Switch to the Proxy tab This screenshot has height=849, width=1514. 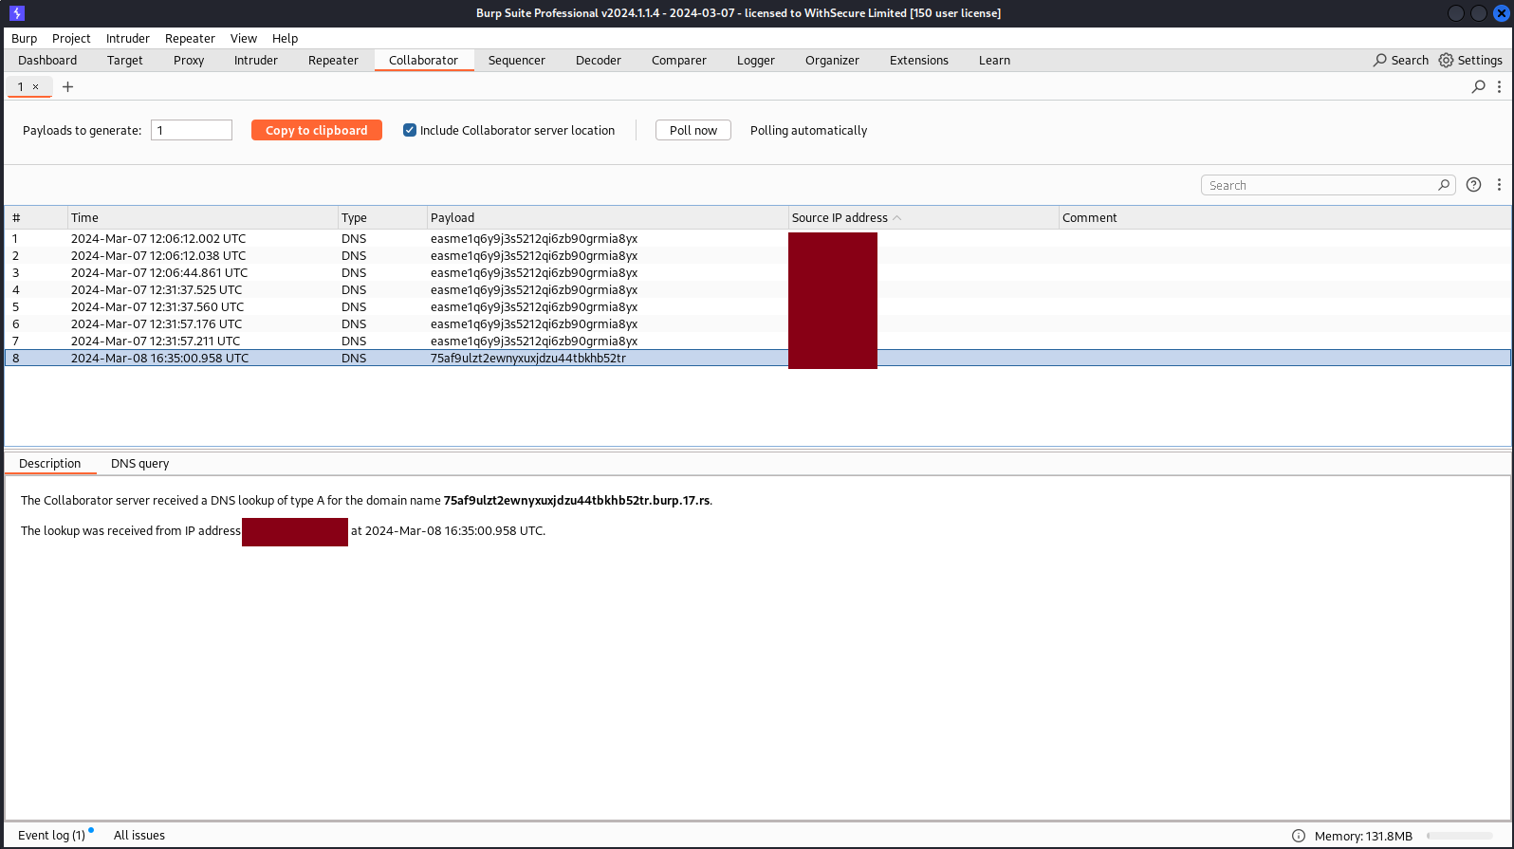point(189,60)
